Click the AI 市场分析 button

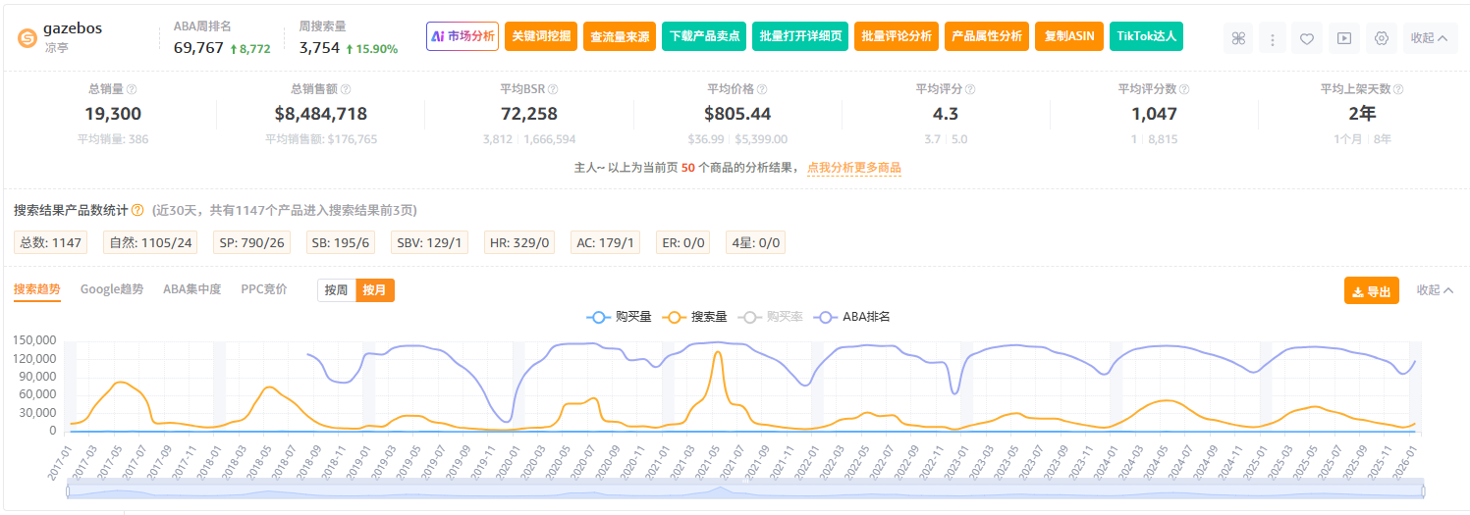point(463,36)
